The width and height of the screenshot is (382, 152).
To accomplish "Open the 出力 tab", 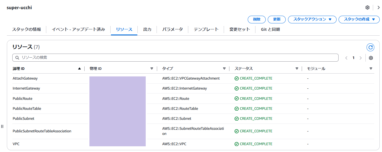I will click(147, 29).
